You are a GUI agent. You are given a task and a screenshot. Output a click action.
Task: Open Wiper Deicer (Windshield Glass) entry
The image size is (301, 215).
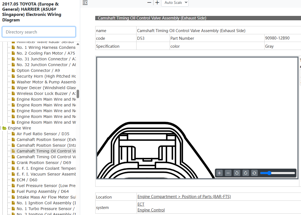tap(46, 88)
